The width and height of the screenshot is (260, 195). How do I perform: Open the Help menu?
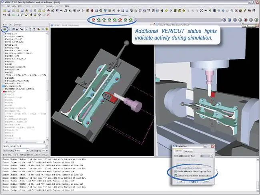click(67, 6)
